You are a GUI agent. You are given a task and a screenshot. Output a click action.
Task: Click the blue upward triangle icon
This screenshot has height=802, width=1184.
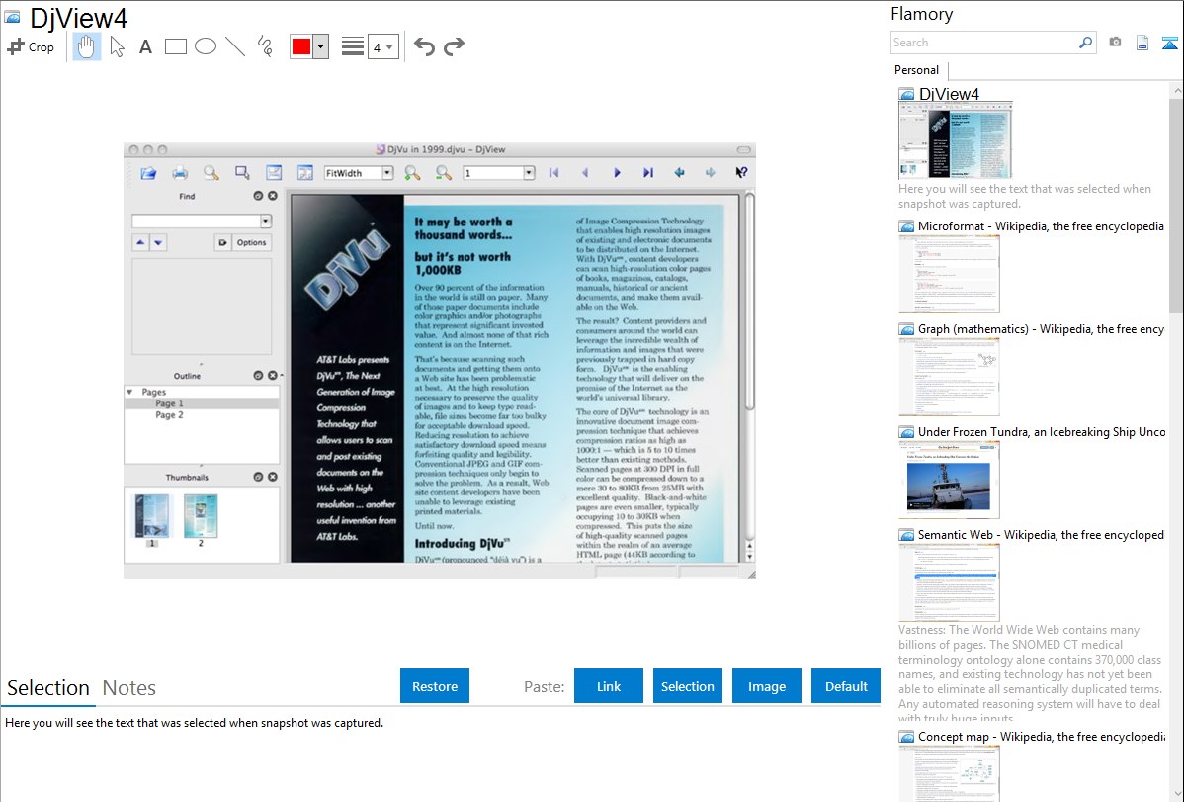coord(1169,43)
